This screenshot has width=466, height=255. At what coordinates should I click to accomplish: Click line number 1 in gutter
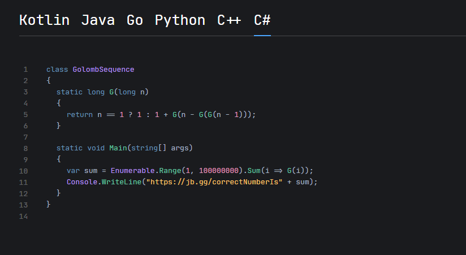(x=25, y=70)
